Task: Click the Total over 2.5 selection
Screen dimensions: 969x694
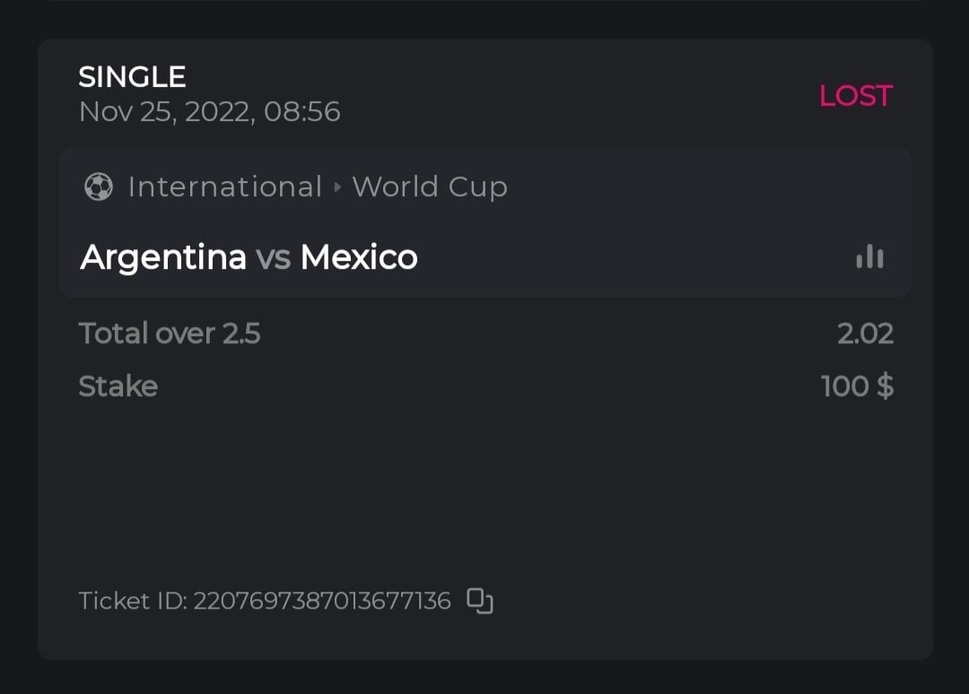Action: (170, 334)
